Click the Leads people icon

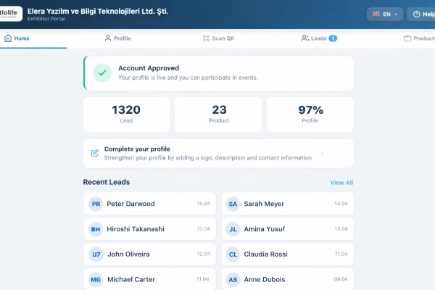pos(305,38)
